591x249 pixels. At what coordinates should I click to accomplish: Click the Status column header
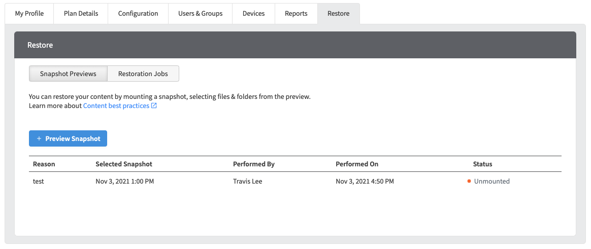point(482,164)
